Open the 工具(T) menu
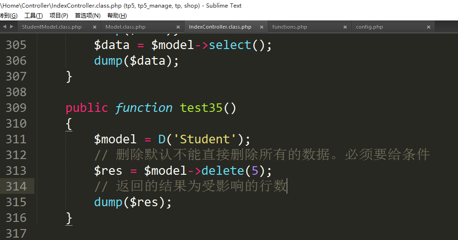The height and width of the screenshot is (240, 458). pyautogui.click(x=33, y=16)
